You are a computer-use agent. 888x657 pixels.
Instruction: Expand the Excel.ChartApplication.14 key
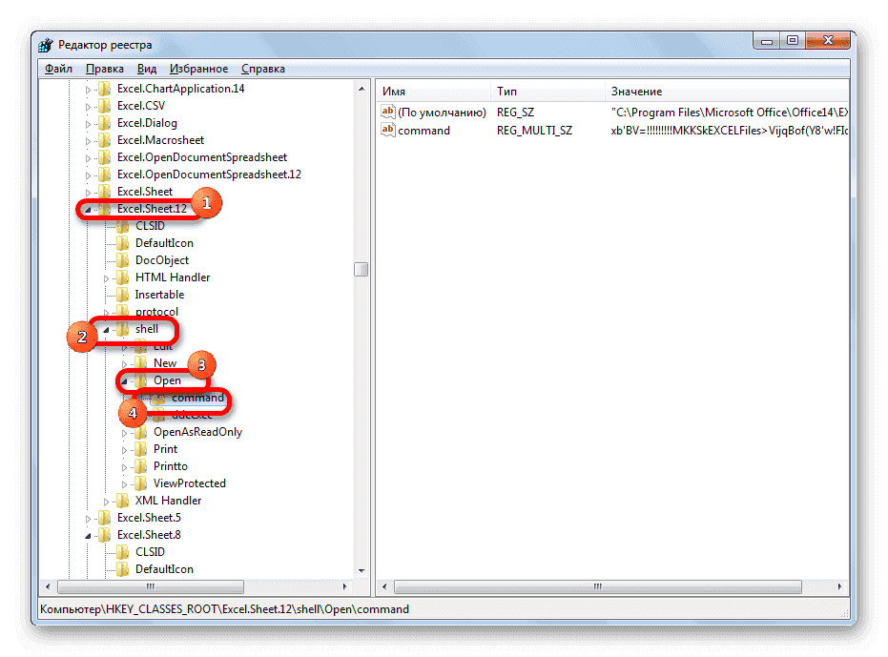pyautogui.click(x=88, y=90)
